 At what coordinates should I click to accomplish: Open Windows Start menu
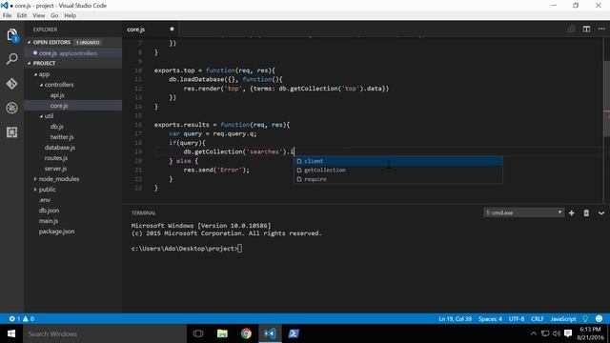(x=11, y=333)
